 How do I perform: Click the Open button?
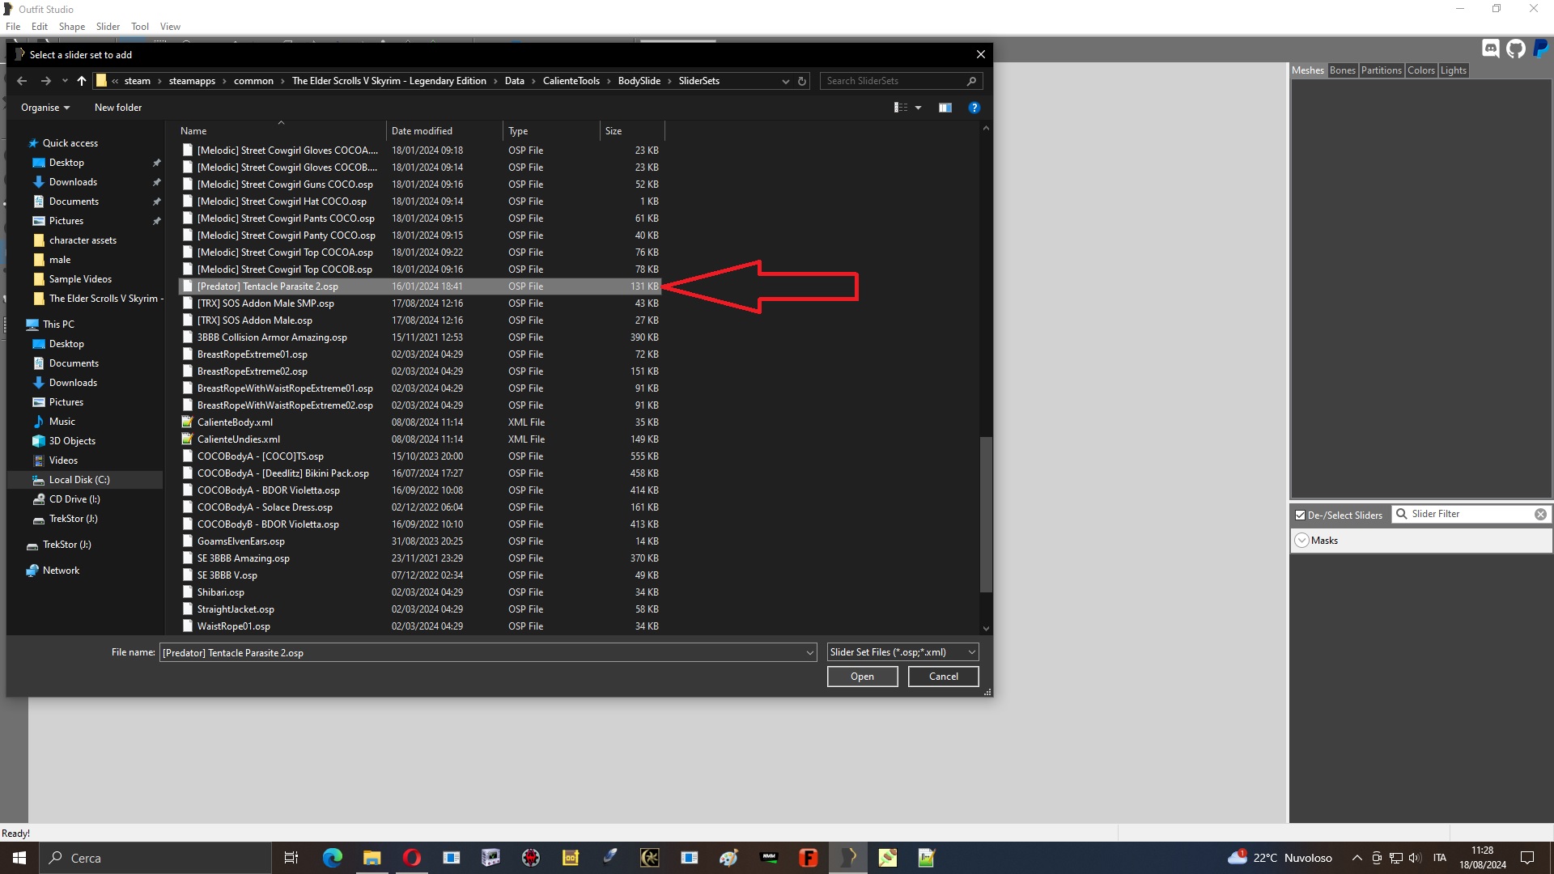862,677
